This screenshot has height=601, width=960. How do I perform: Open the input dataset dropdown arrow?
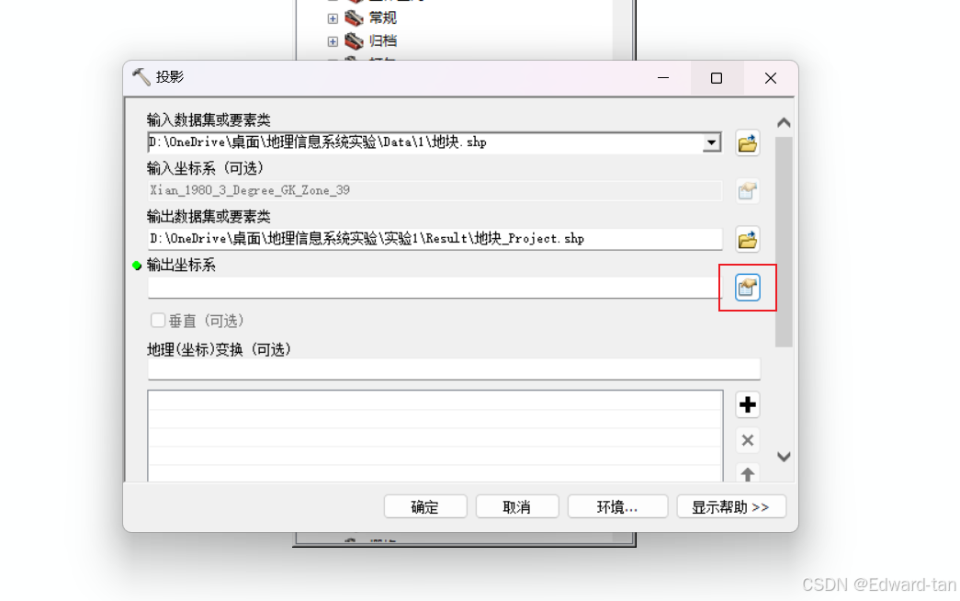(x=711, y=142)
